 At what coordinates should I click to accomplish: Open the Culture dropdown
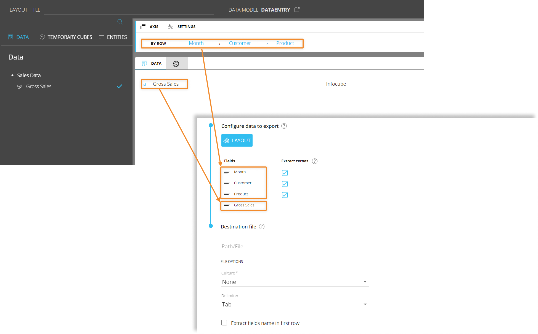[x=295, y=282]
